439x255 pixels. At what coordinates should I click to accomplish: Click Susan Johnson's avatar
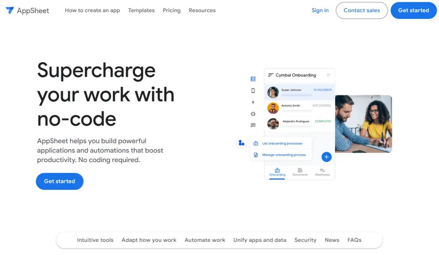click(x=273, y=93)
